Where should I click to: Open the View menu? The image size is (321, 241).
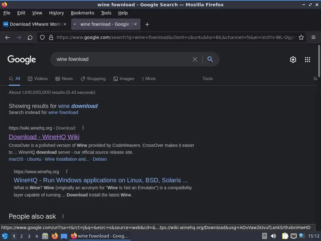pos(37,13)
